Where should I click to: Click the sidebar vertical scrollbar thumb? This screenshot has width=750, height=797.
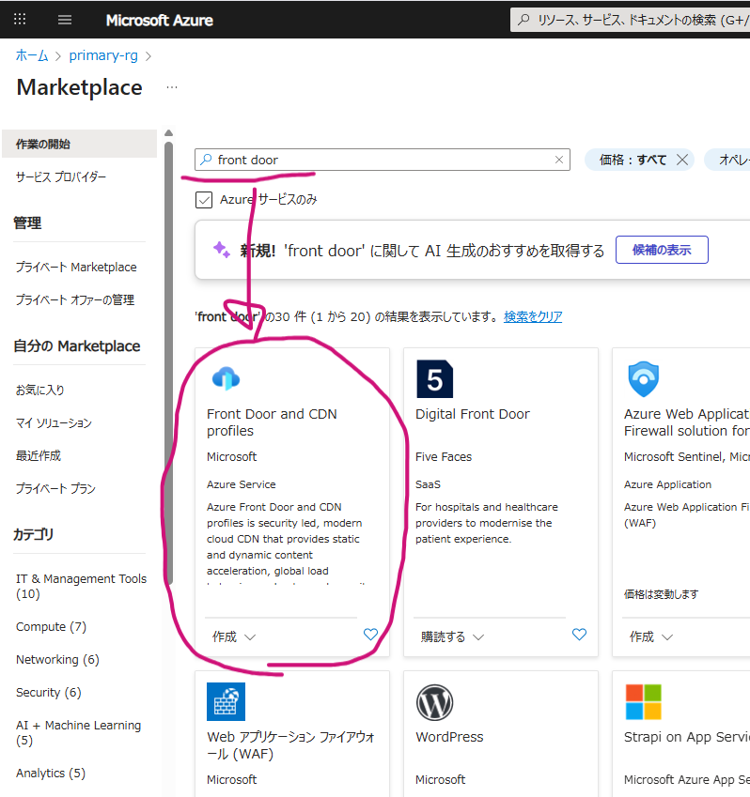pos(169,363)
